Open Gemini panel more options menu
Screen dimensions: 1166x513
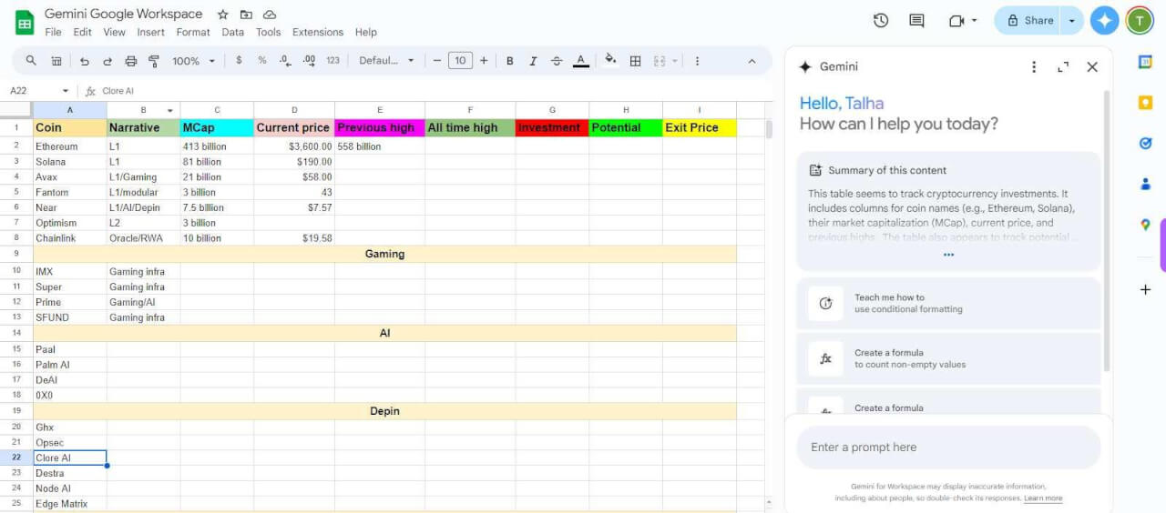(x=1034, y=66)
